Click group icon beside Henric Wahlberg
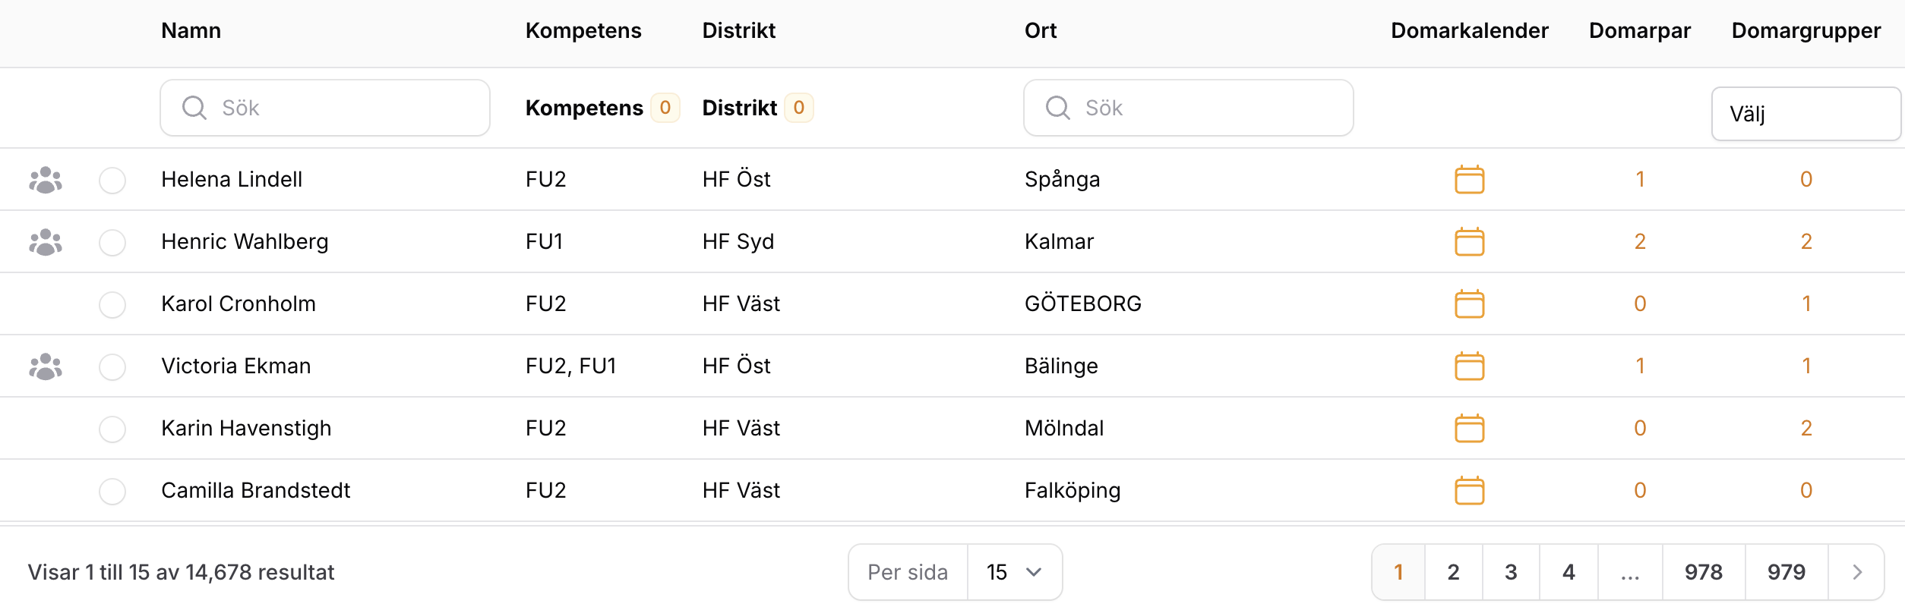This screenshot has height=610, width=1905. point(46,242)
